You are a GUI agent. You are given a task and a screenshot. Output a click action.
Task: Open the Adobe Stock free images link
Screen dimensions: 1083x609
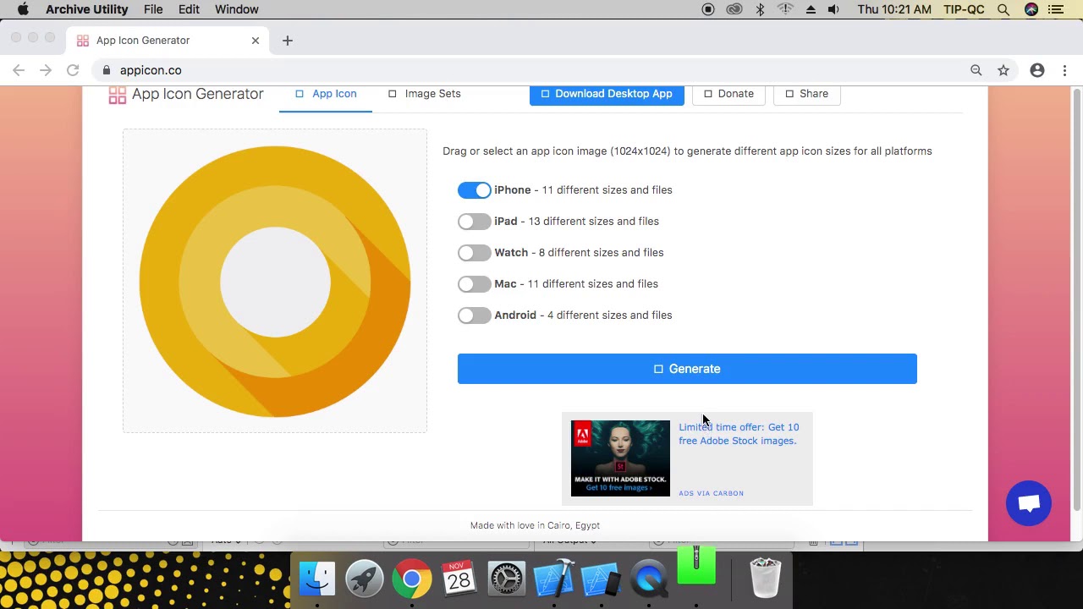coord(739,434)
